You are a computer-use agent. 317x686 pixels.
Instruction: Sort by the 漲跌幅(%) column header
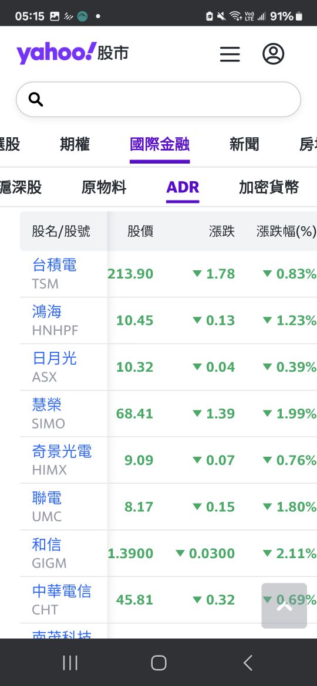pyautogui.click(x=286, y=232)
